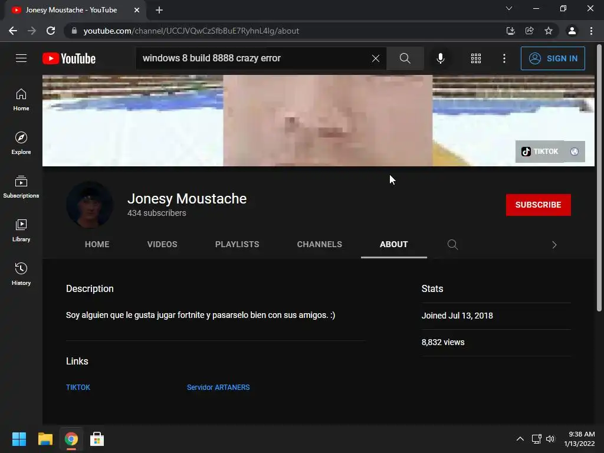Open Subscriptions in sidebar

point(21,187)
